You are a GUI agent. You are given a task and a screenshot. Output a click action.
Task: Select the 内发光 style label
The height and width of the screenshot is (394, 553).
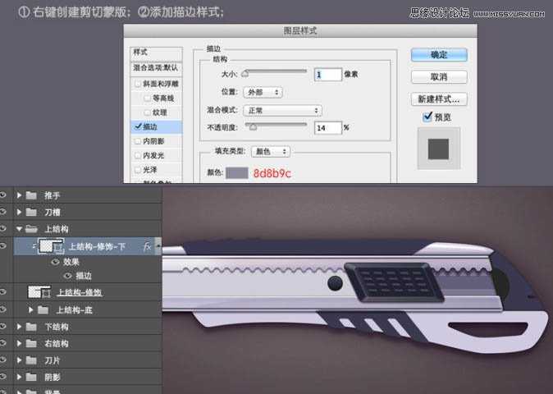click(153, 156)
